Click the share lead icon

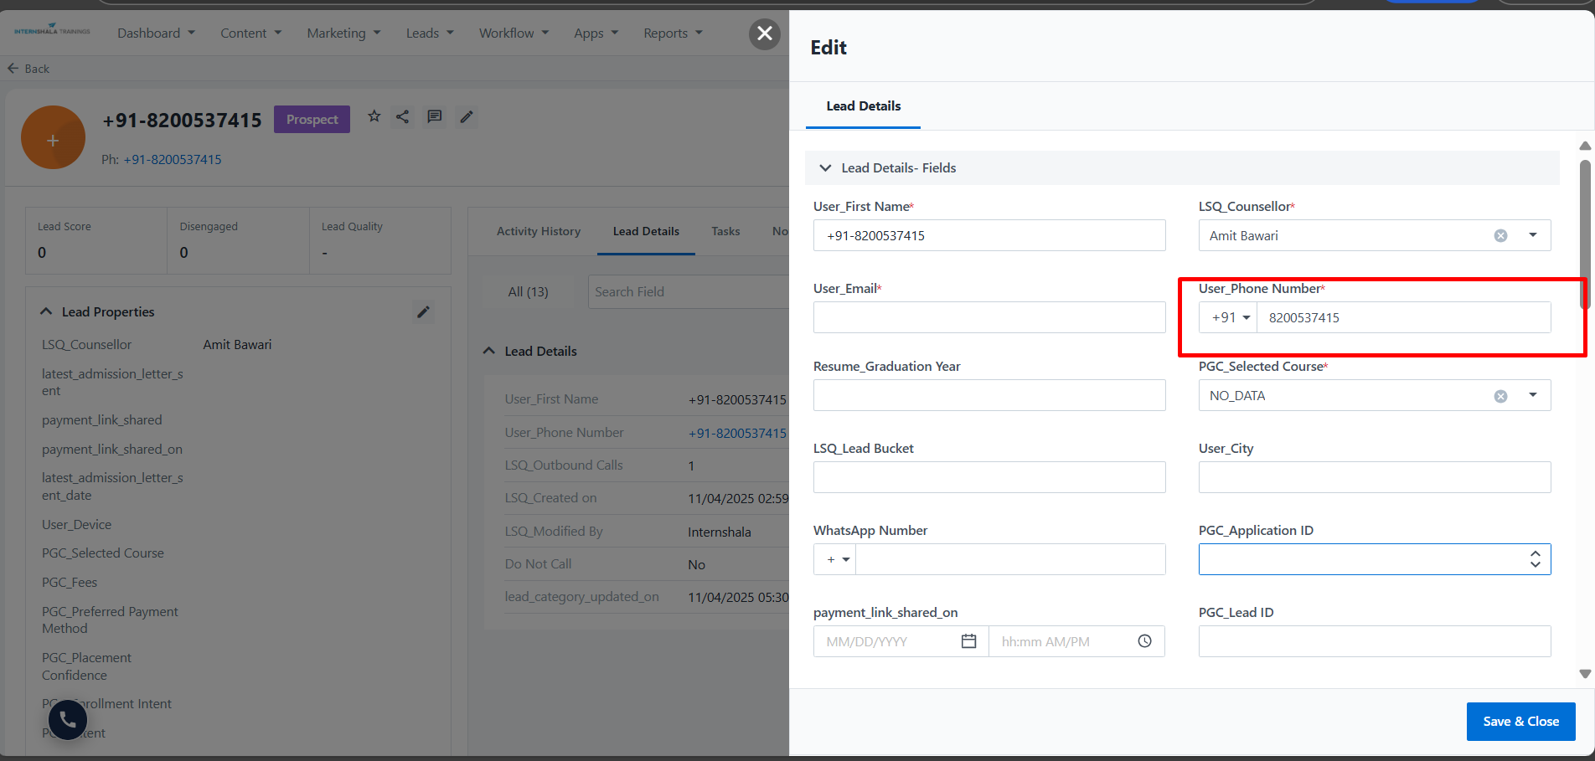tap(403, 116)
